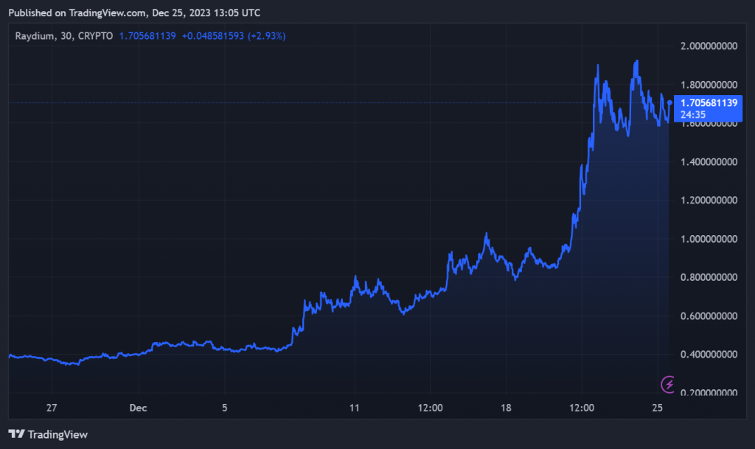This screenshot has height=449, width=755.
Task: Click the Raydium, 30, CRYPTO symbol label
Action: tap(64, 35)
